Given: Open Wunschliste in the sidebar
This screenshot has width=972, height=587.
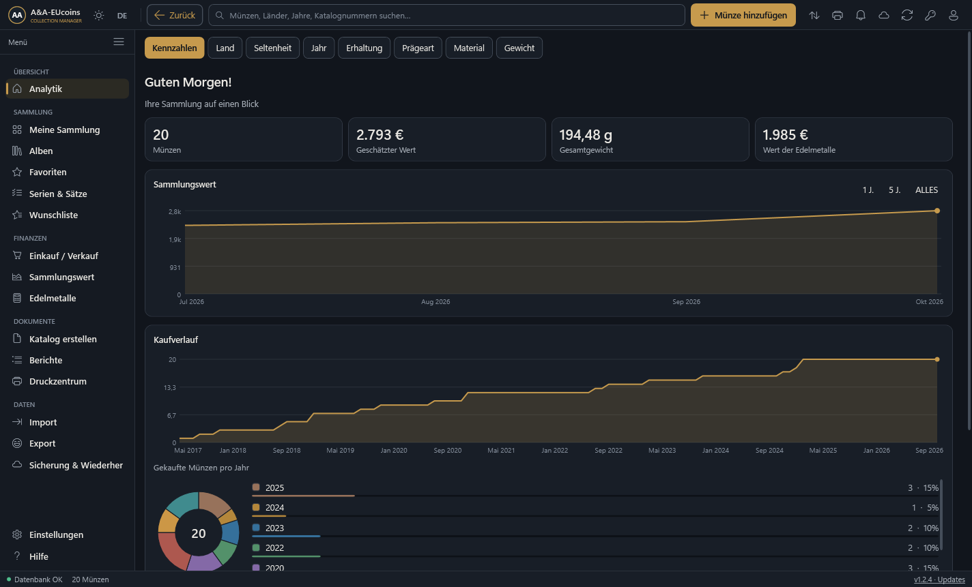Looking at the screenshot, I should click(x=68, y=215).
